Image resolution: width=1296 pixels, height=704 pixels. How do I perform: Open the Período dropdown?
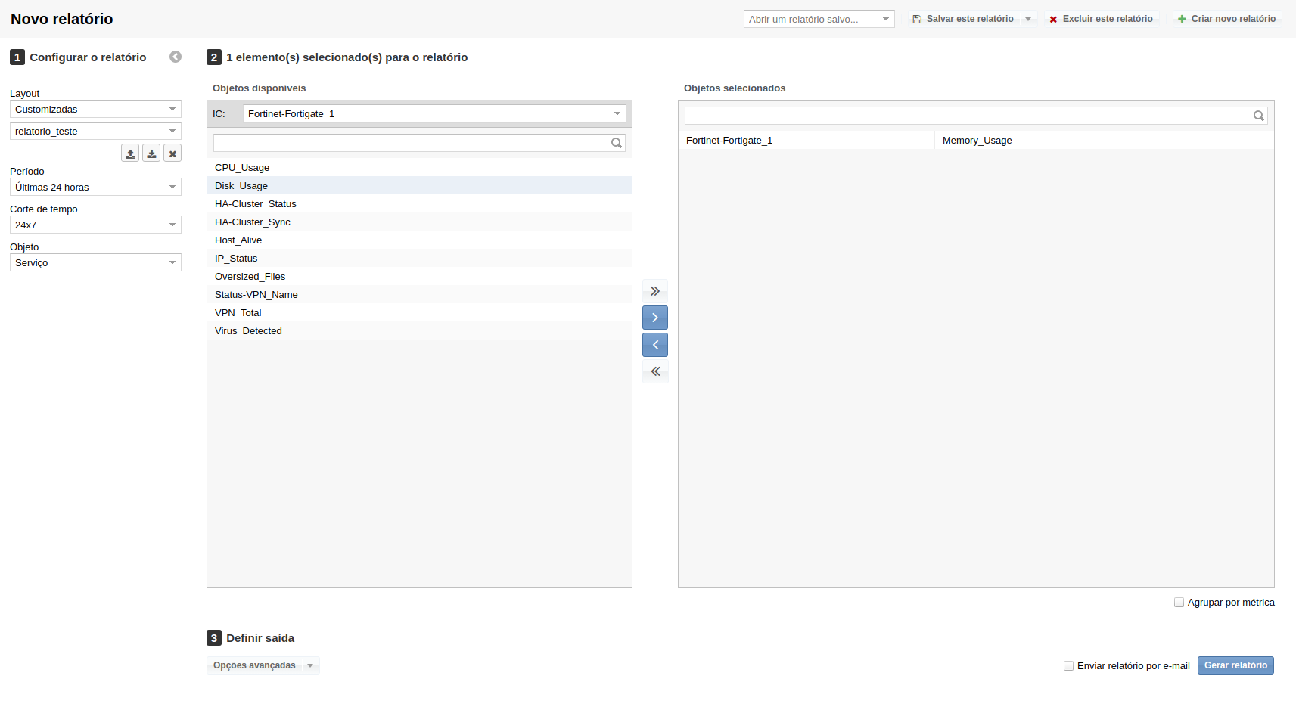click(95, 188)
